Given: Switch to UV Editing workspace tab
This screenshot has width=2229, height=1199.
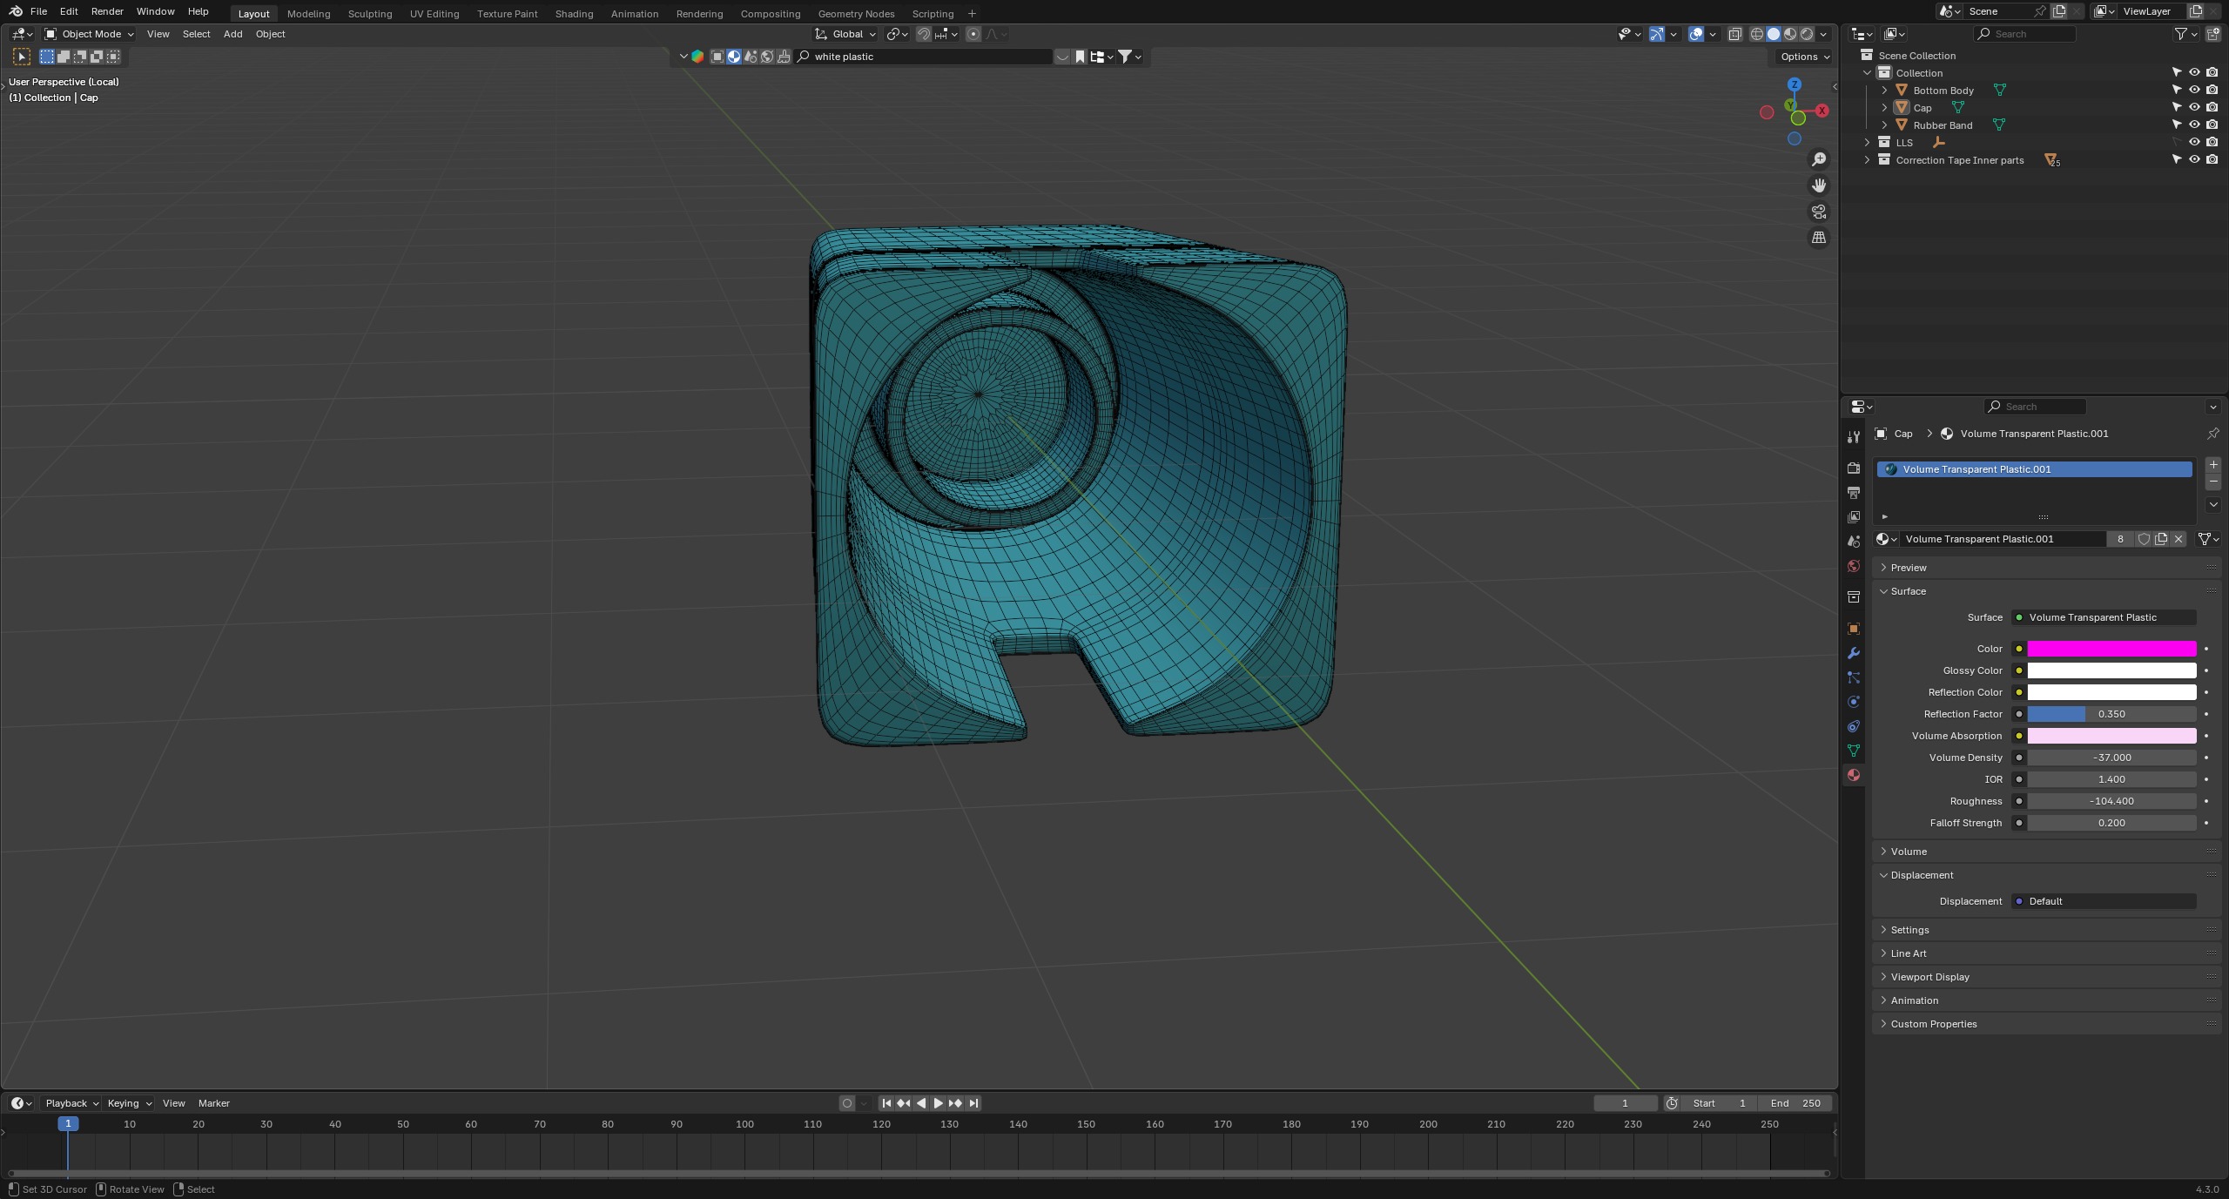Looking at the screenshot, I should click(x=434, y=14).
